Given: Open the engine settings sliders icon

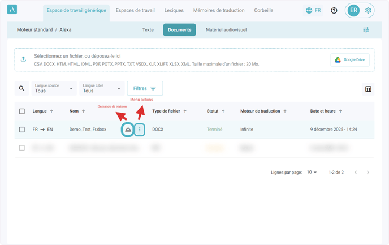Looking at the screenshot, I should coord(366,30).
